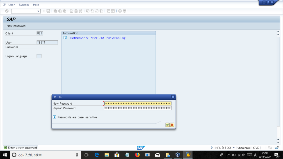283x159 pixels.
Task: Close the SAP password dialog
Action: click(173, 97)
